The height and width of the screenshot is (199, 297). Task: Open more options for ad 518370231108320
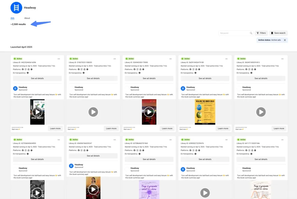(x=115, y=59)
